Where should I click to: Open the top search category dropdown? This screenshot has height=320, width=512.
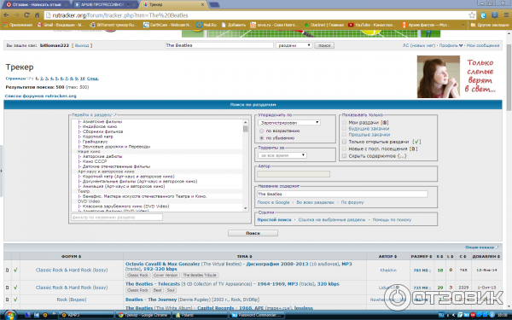[294, 45]
